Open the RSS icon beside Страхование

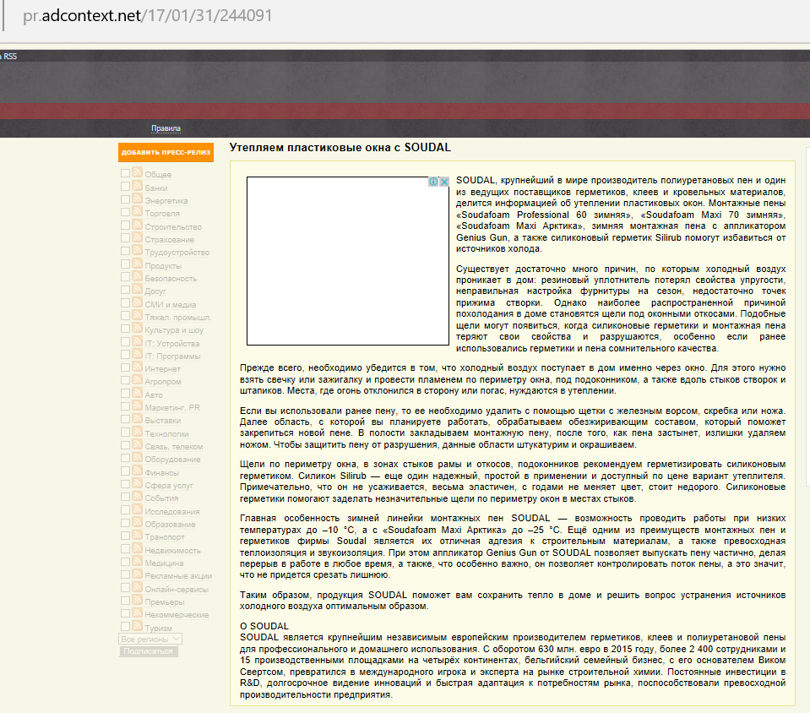tap(137, 237)
